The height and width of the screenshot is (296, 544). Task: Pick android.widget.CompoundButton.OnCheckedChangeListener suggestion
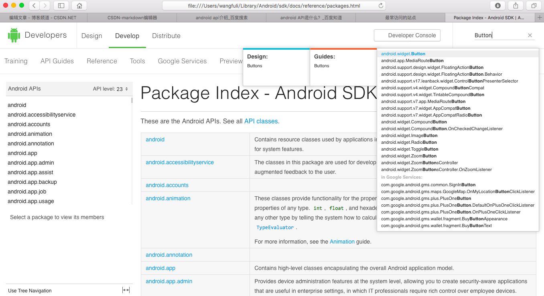(x=458, y=129)
